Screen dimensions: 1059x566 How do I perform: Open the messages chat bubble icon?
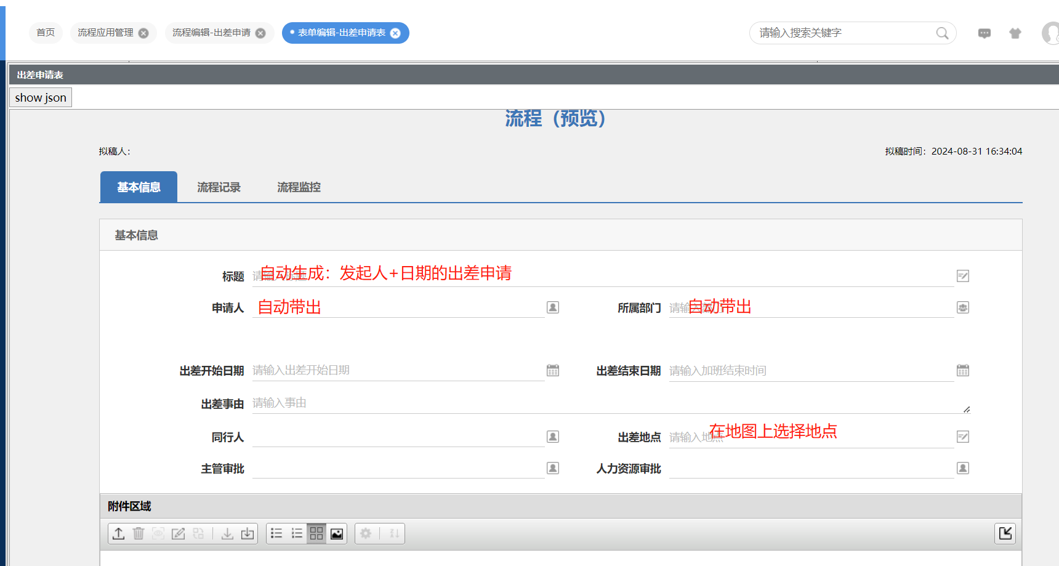point(985,33)
